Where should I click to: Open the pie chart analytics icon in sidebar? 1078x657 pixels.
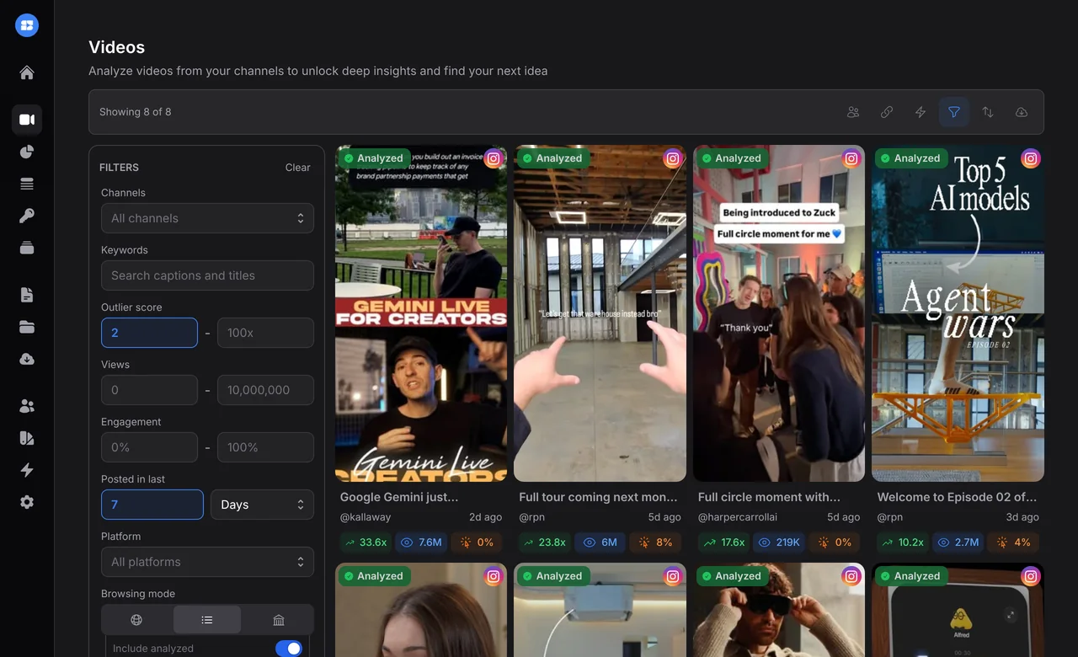(x=27, y=152)
